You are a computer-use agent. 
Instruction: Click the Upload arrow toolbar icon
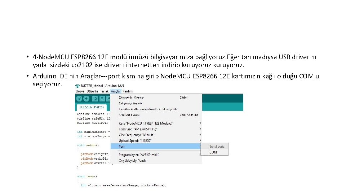(86, 99)
